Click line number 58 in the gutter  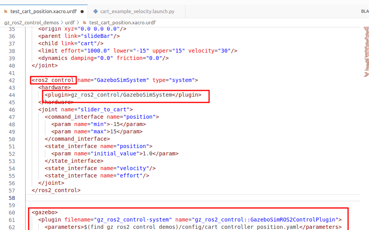[12, 198]
